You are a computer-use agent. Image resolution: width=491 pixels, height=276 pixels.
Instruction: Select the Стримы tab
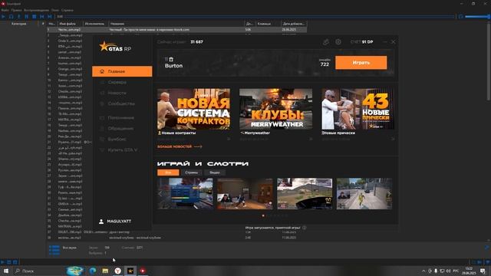(191, 172)
